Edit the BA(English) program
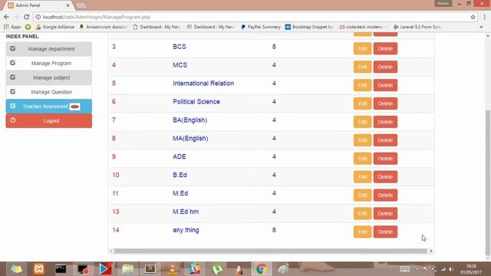491x276 pixels. (x=362, y=122)
